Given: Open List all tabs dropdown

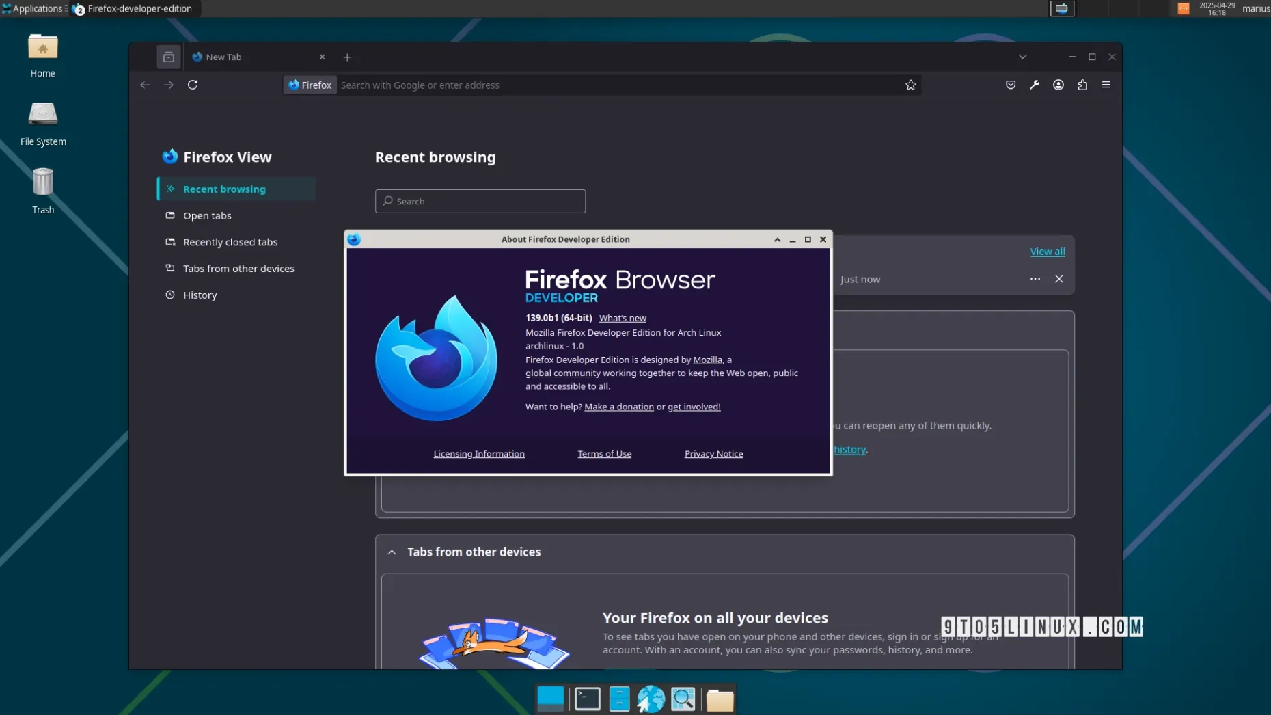Looking at the screenshot, I should [1023, 57].
